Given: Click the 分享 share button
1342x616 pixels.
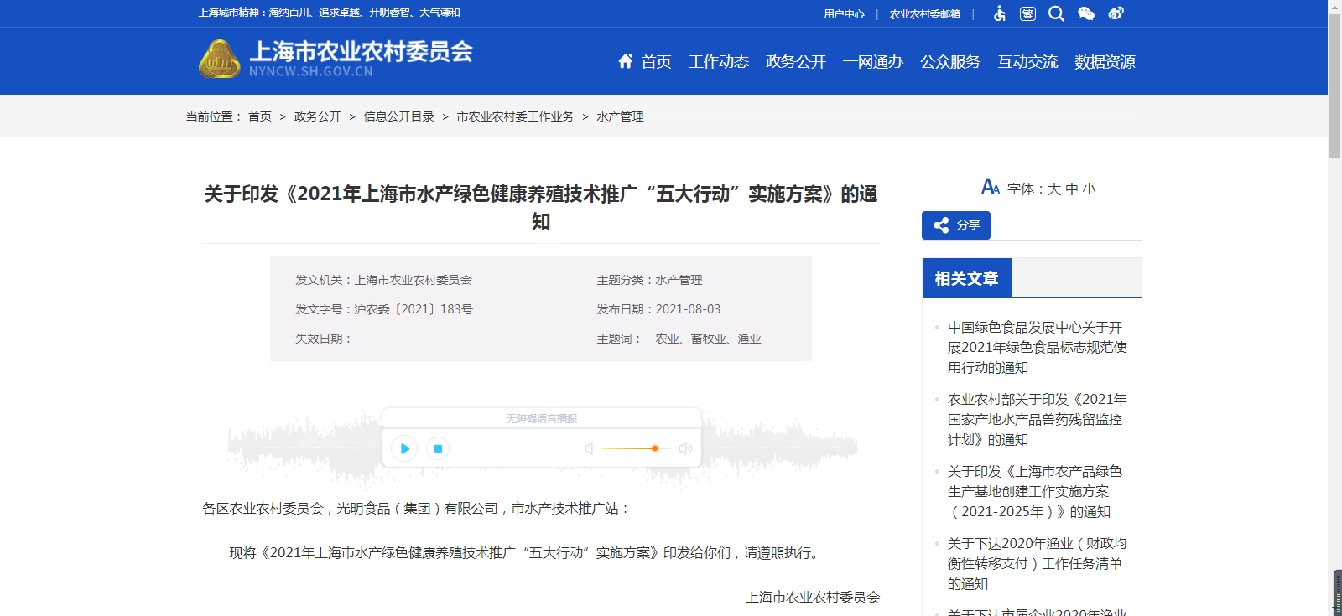Looking at the screenshot, I should click(x=956, y=225).
